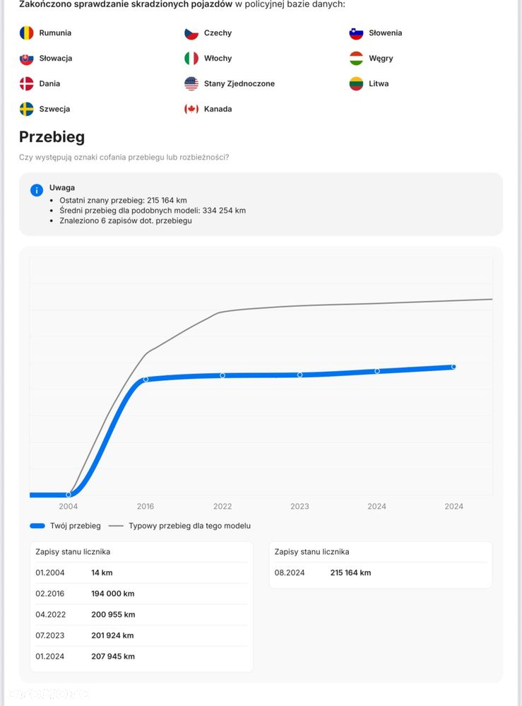Click 'Typowy przebieg dla tego modelu' legend
Viewport: 522px width, 706px height.
pos(189,526)
